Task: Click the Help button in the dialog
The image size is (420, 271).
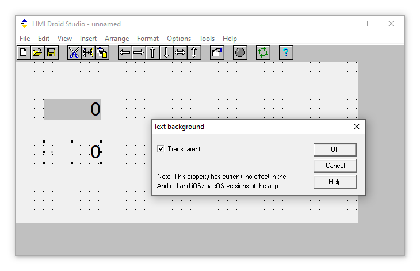Action: point(335,182)
